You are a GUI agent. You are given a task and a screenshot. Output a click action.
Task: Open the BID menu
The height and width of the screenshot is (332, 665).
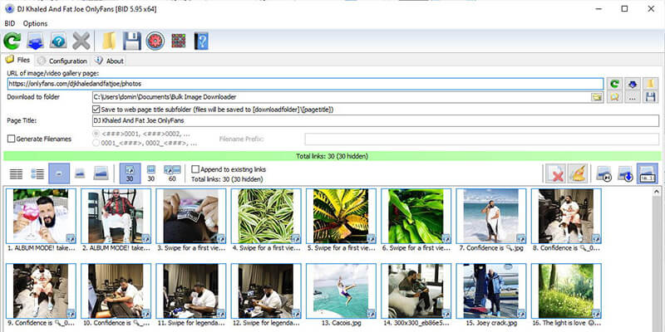(10, 24)
